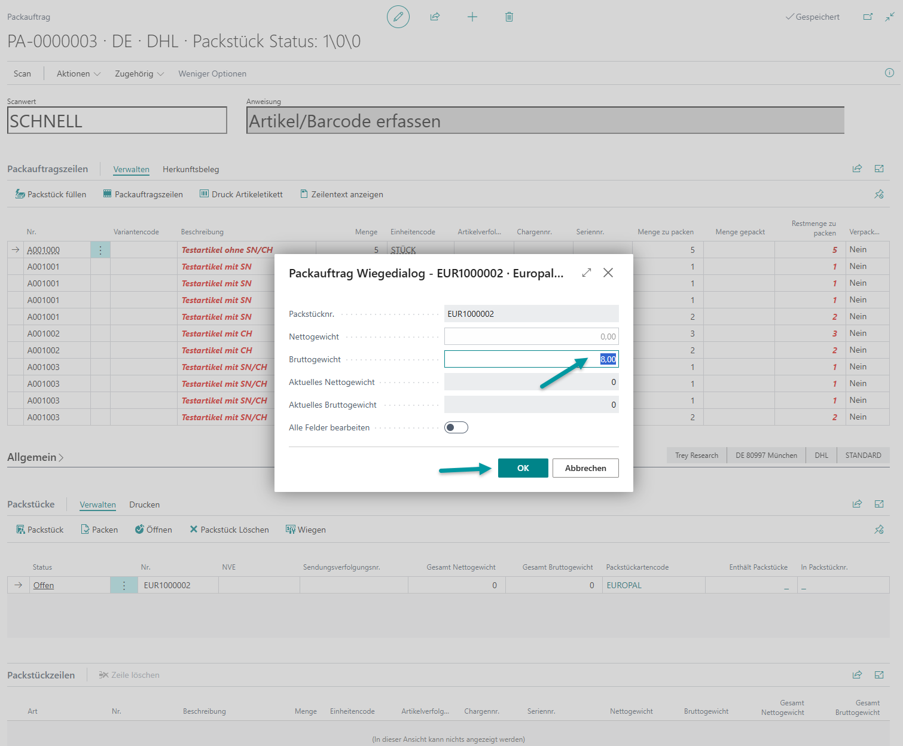Expand the Wiegedialog to full size
This screenshot has height=746, width=903.
point(587,273)
